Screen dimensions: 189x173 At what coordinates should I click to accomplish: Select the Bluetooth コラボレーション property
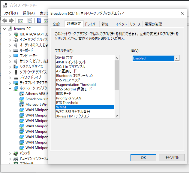[x=85, y=76]
